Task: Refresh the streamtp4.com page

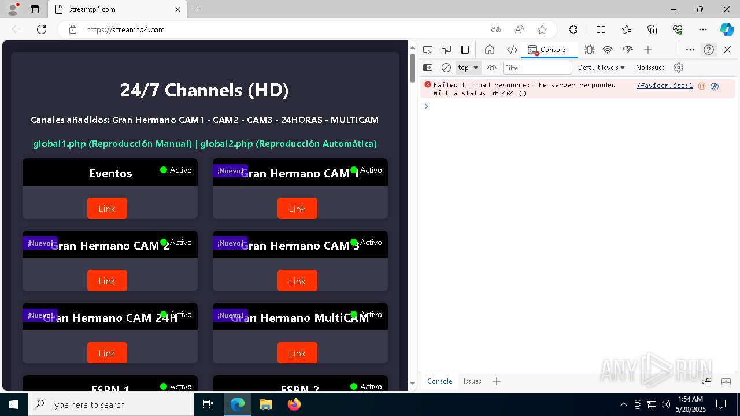Action: [42, 29]
